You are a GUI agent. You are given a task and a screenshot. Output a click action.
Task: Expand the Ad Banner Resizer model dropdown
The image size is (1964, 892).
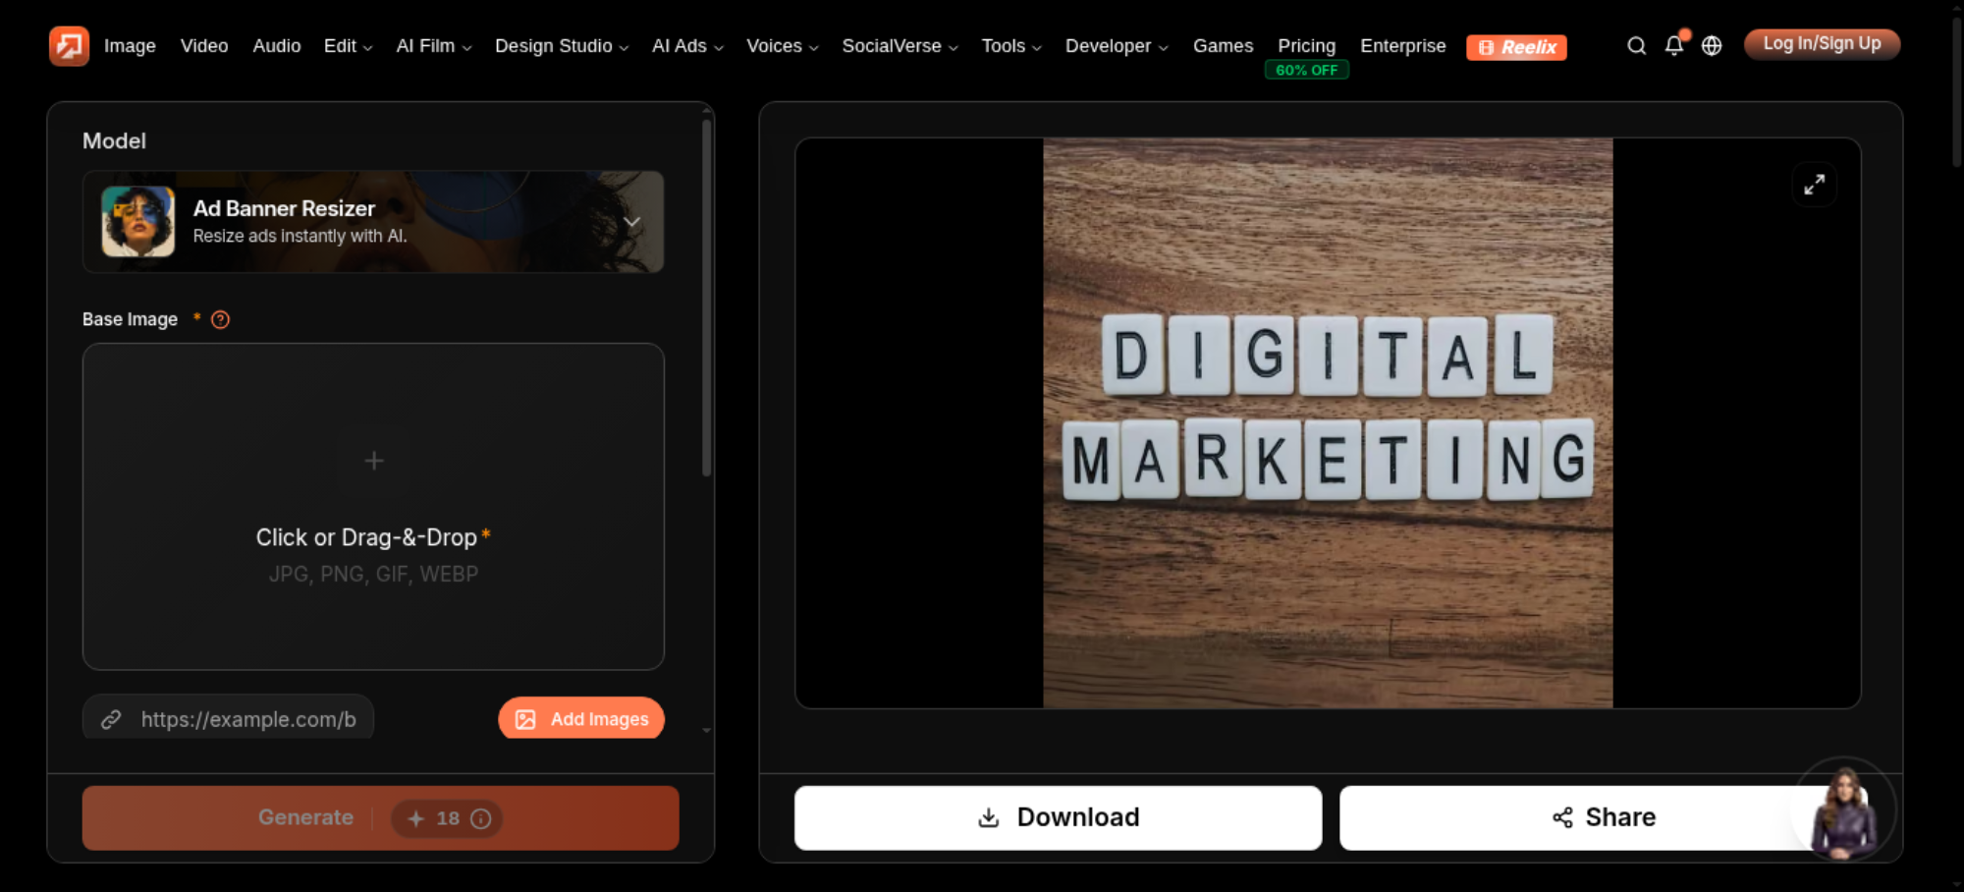tap(632, 222)
